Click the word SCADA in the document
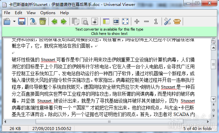 coord(181,115)
